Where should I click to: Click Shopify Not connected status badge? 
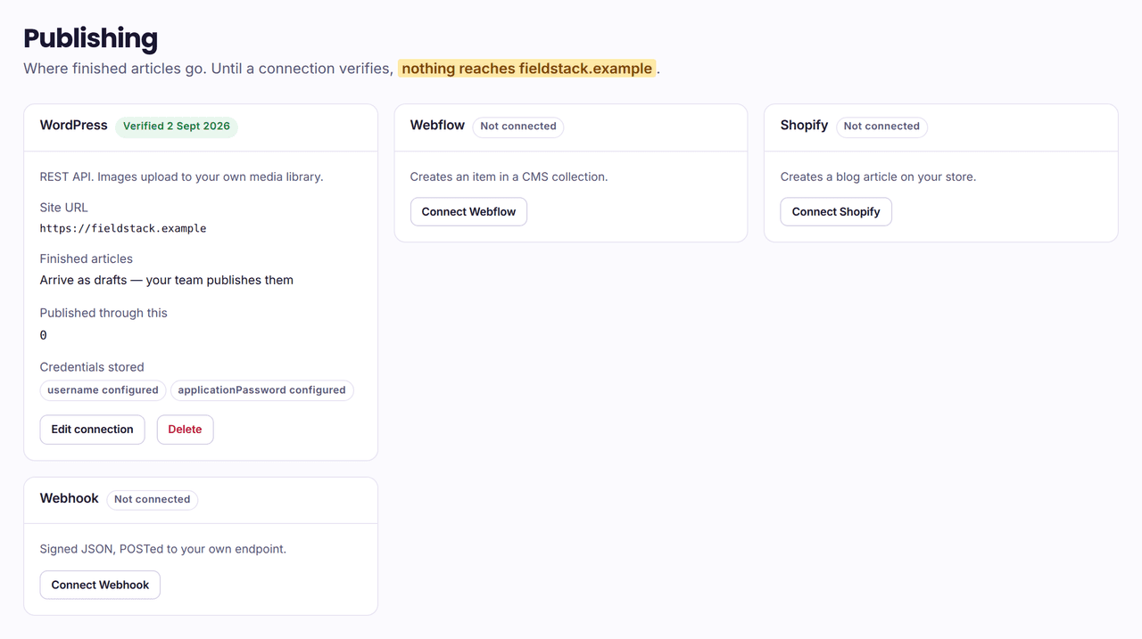[881, 127]
